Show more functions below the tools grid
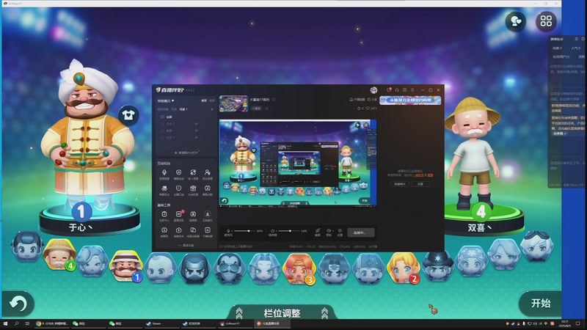This screenshot has width=587, height=330. [x=186, y=246]
